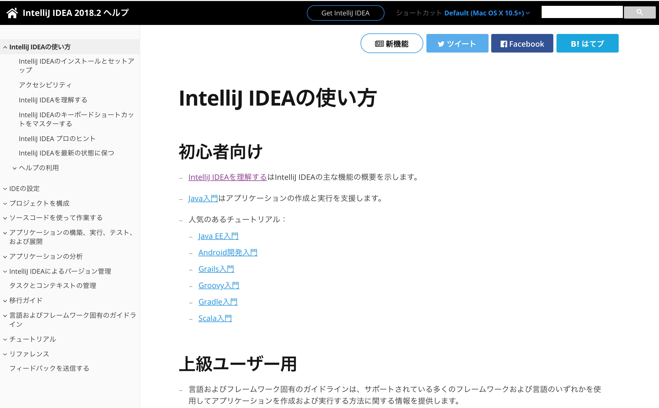This screenshot has height=408, width=659.
Task: Expand the プロジェクトを構成 chevron
Action: (x=5, y=204)
